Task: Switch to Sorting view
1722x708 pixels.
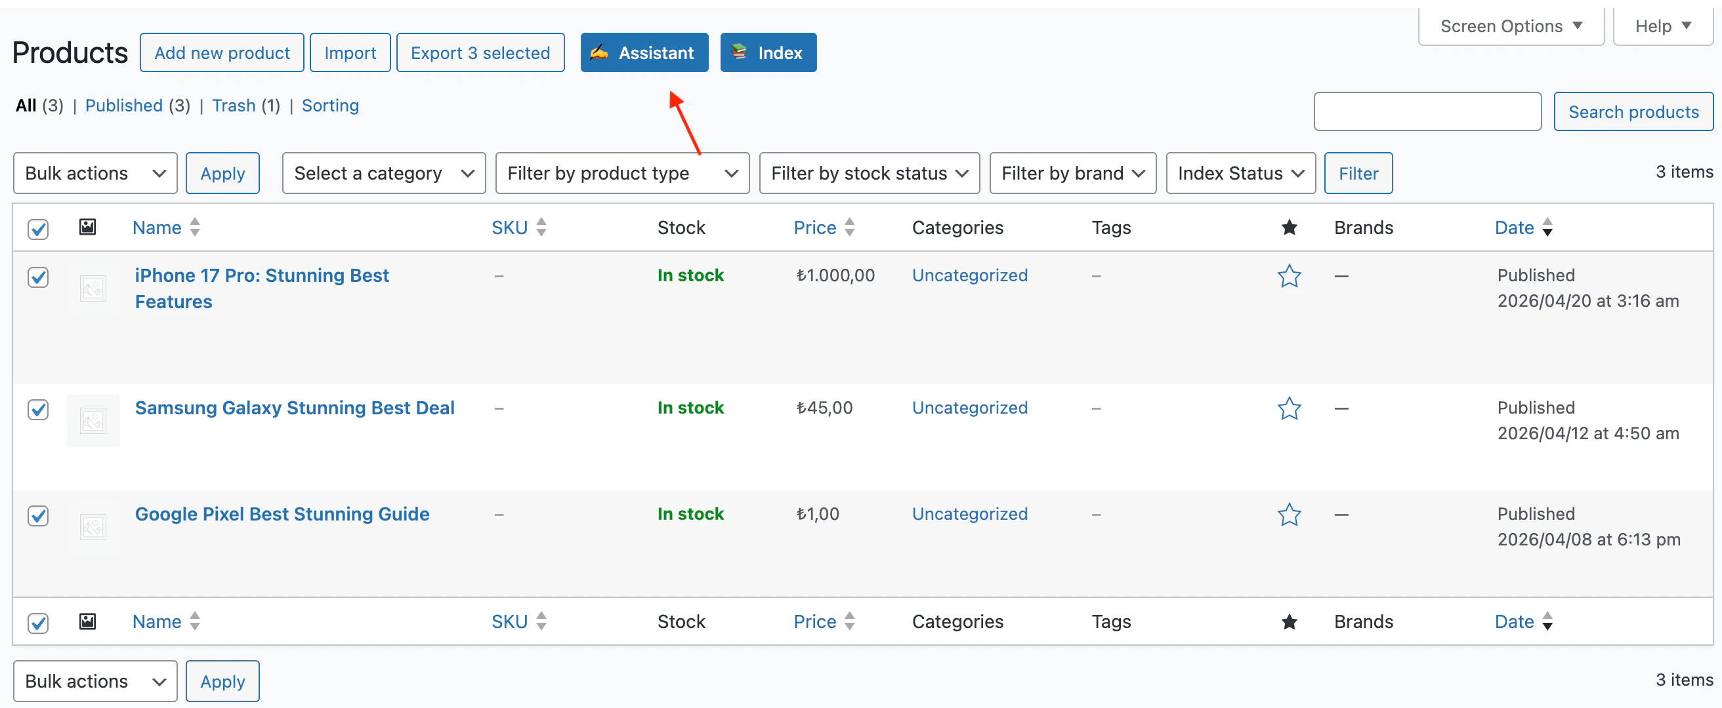Action: tap(330, 106)
